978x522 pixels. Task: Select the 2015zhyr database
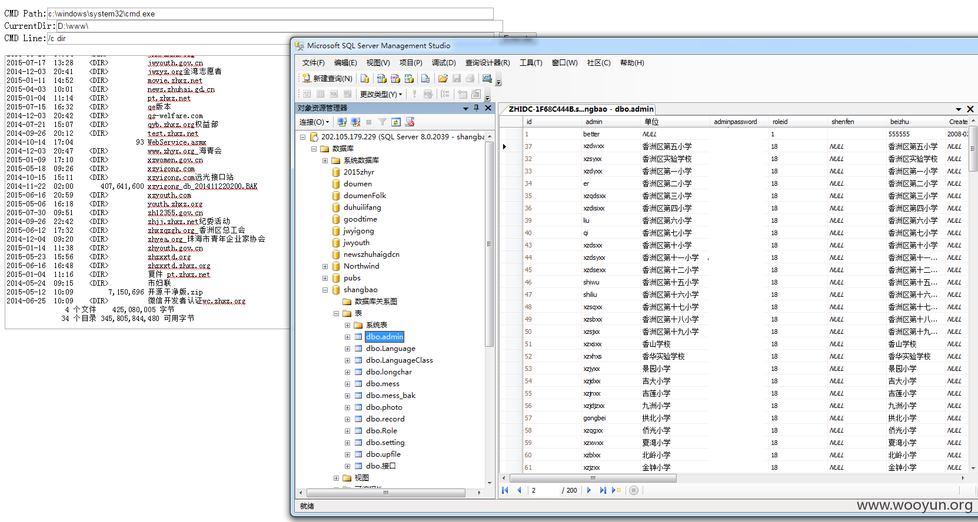[x=359, y=172]
